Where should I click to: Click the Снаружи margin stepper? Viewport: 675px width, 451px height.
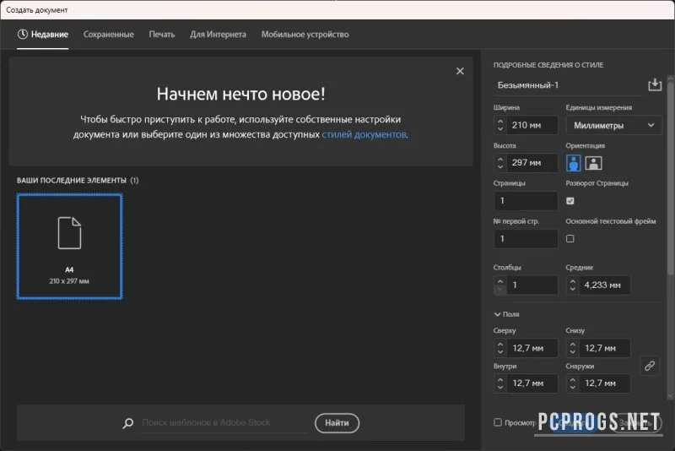tap(572, 383)
